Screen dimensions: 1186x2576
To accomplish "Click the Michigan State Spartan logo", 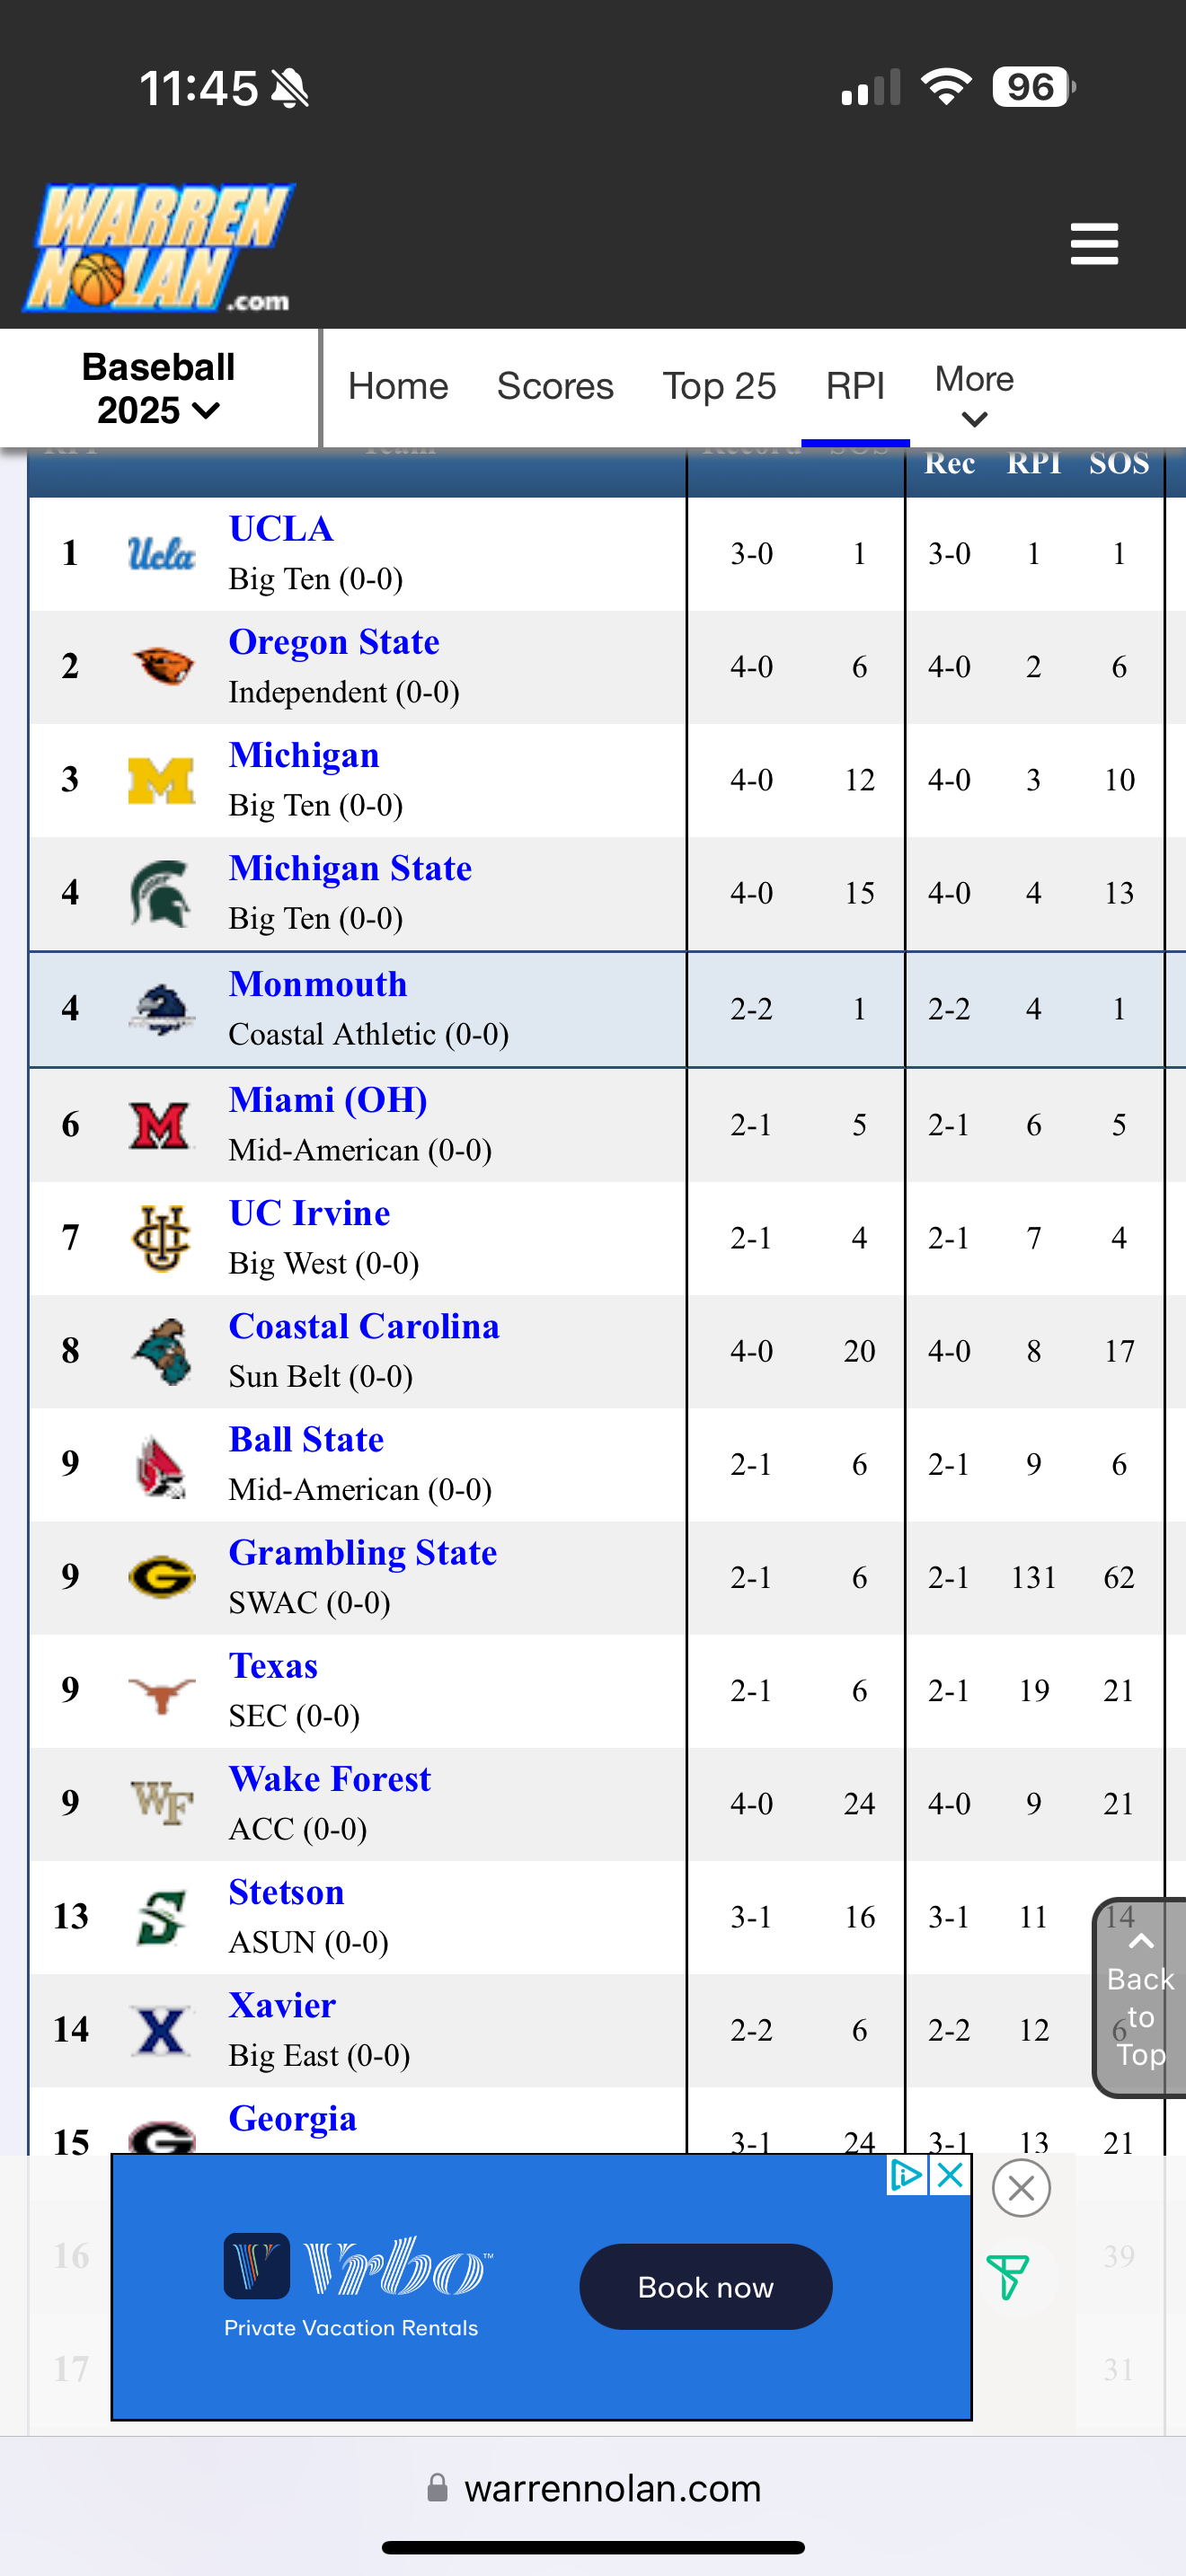I will (x=160, y=893).
